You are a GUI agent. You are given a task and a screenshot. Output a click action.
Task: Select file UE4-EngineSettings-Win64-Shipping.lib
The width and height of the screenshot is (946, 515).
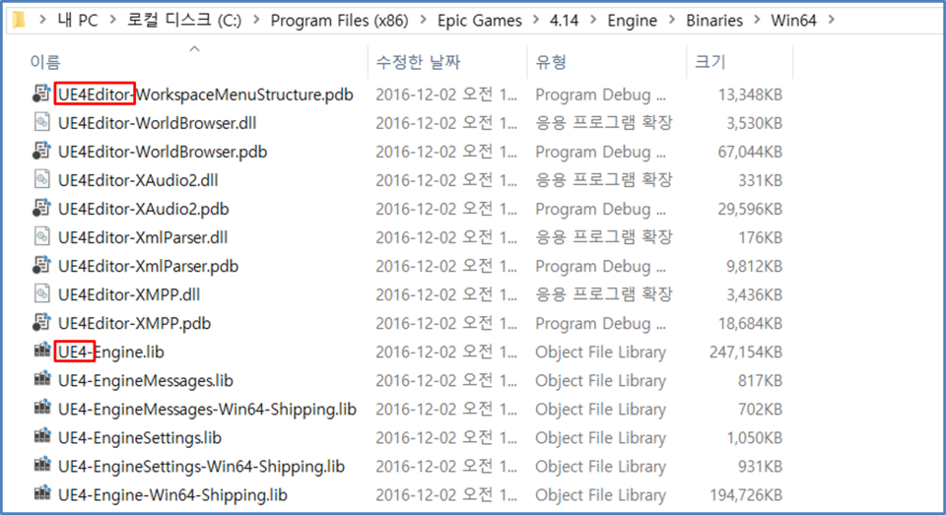pos(201,467)
